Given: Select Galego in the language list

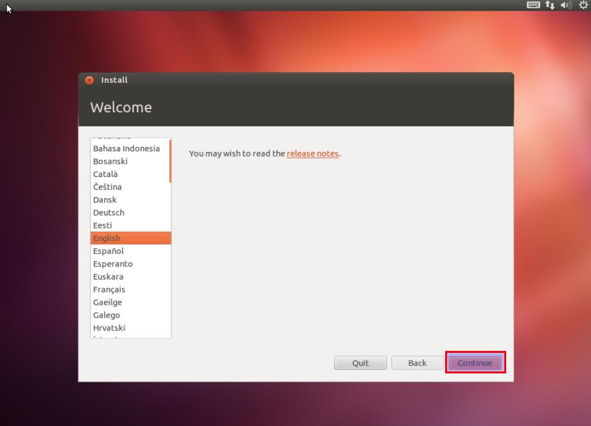Looking at the screenshot, I should coord(131,315).
